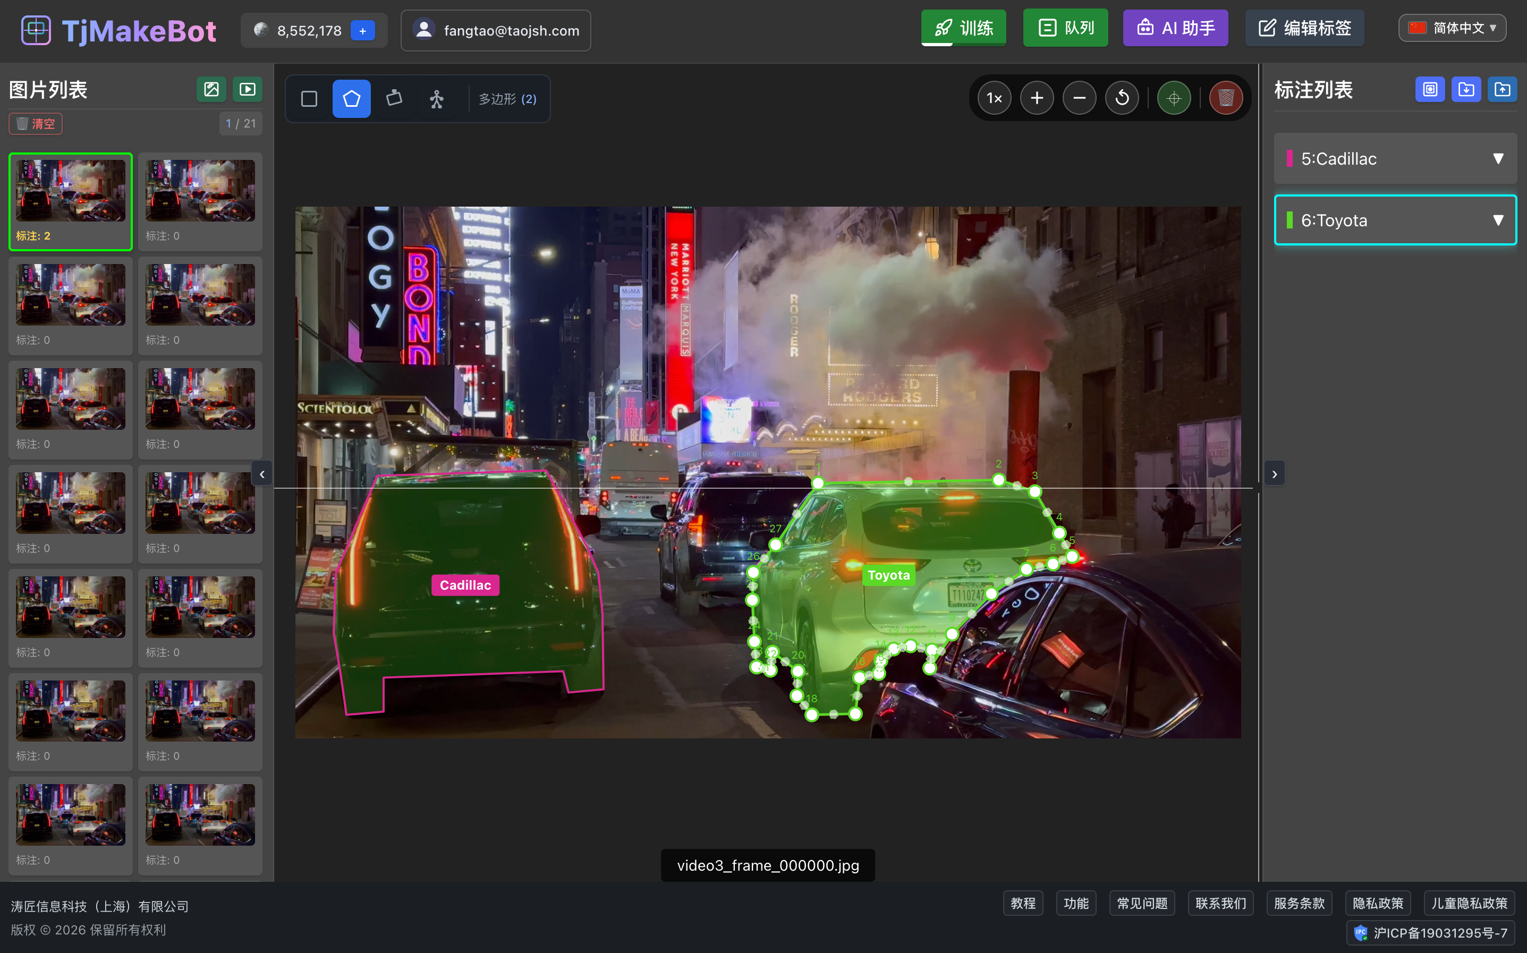The width and height of the screenshot is (1527, 953).
Task: Reset the canvas view rotation
Action: [1122, 98]
